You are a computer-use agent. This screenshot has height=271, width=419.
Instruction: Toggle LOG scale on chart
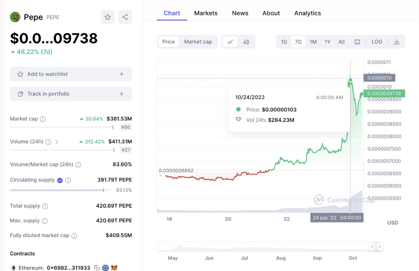[377, 42]
